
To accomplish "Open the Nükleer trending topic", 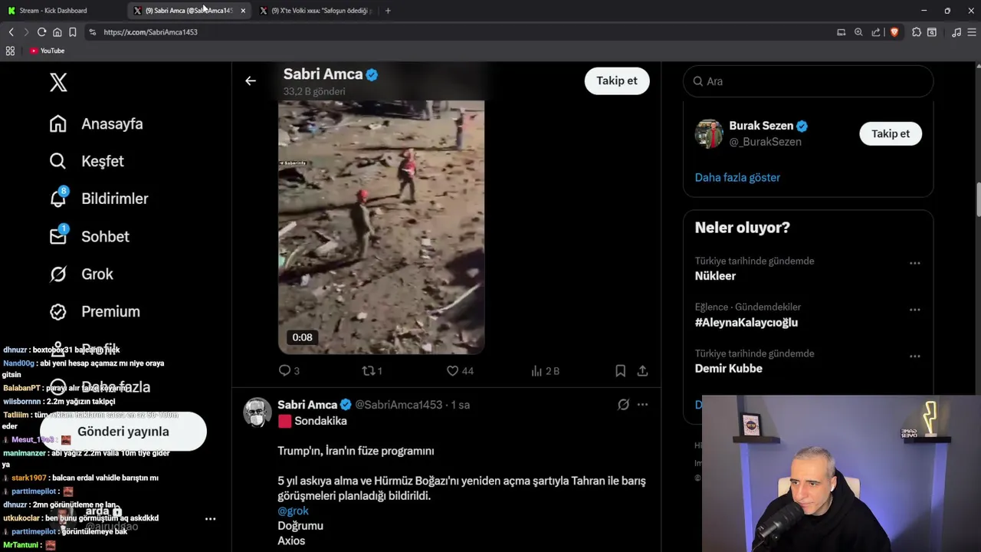I will tap(715, 276).
